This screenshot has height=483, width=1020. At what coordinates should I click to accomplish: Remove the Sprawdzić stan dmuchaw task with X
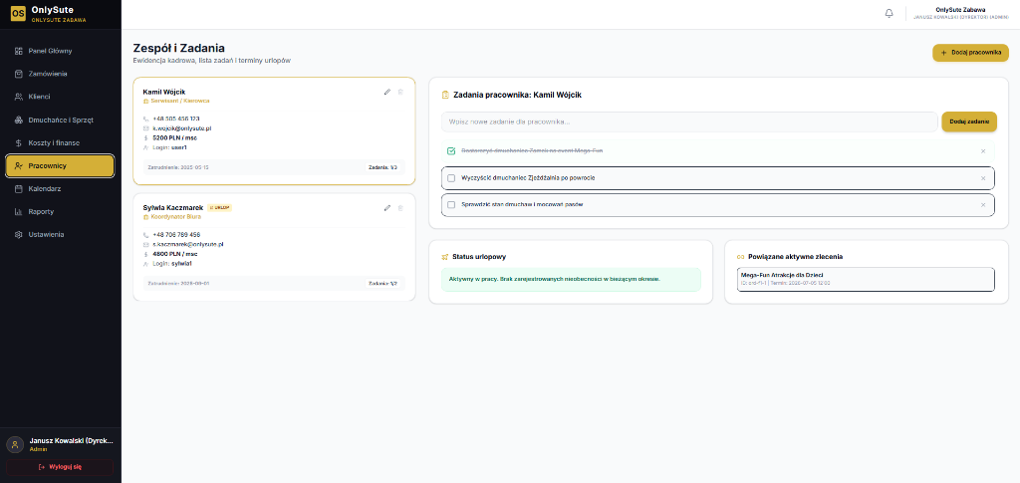983,205
